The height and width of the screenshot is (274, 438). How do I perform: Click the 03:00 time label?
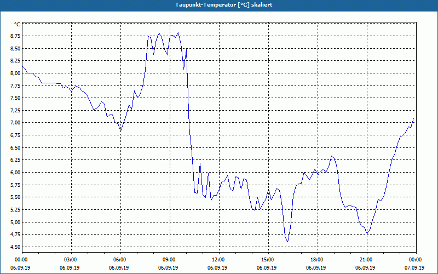coord(71,260)
